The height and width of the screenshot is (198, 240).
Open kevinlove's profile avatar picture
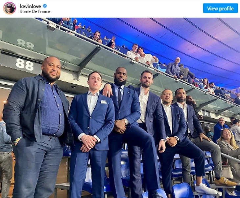coord(10,8)
